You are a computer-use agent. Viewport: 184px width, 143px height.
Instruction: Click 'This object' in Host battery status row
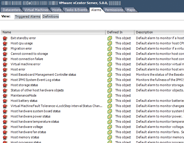coord(123,101)
